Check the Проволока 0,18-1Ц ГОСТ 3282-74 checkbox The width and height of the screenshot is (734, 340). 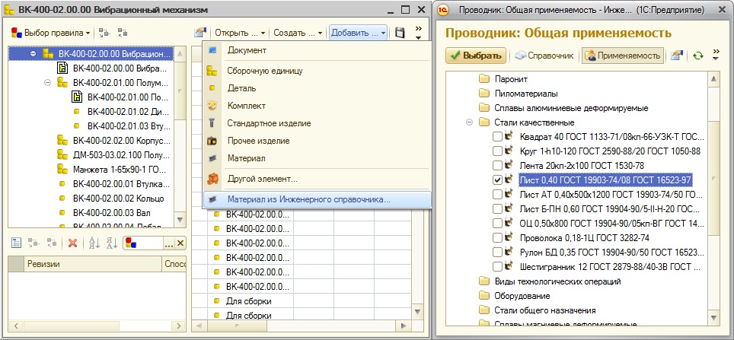[x=498, y=238]
